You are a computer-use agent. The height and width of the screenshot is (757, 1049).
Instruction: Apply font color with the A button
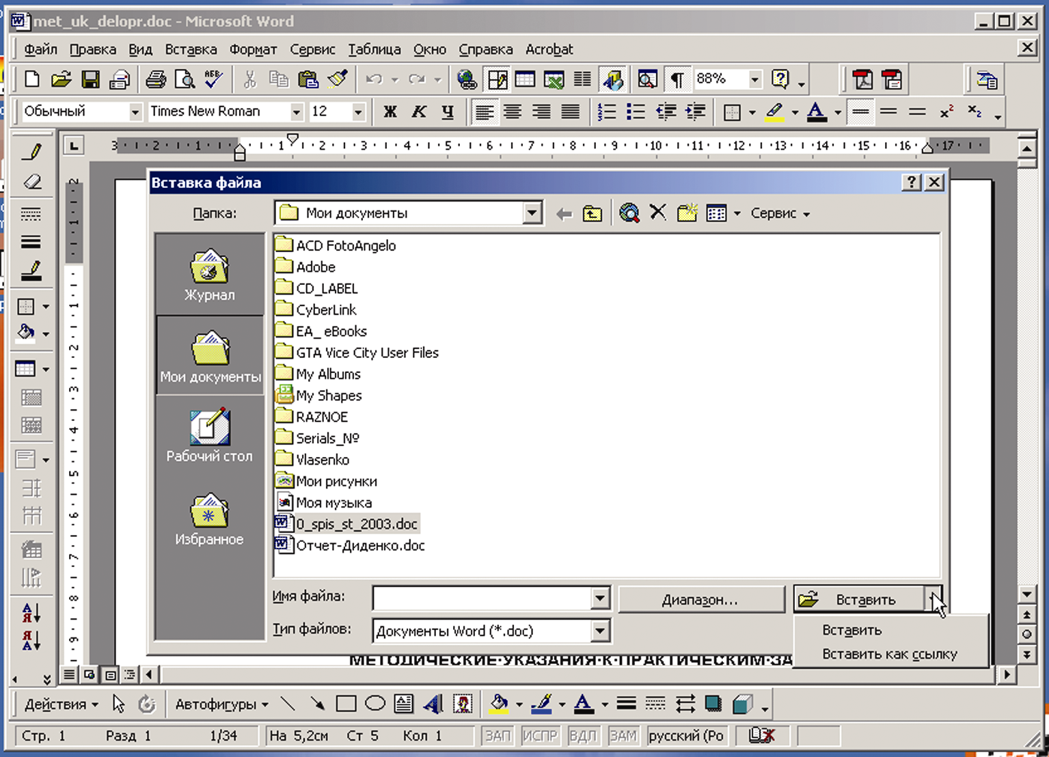[817, 112]
